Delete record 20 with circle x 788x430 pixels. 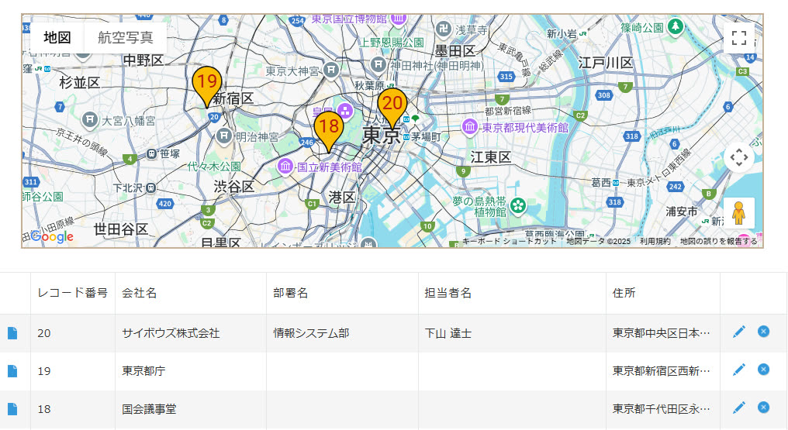click(x=763, y=331)
